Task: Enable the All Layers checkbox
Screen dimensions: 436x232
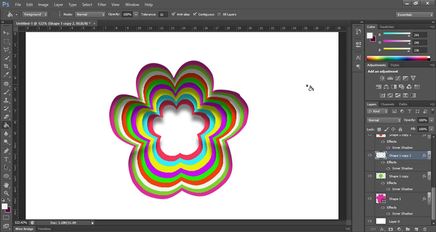Action: pyautogui.click(x=219, y=14)
